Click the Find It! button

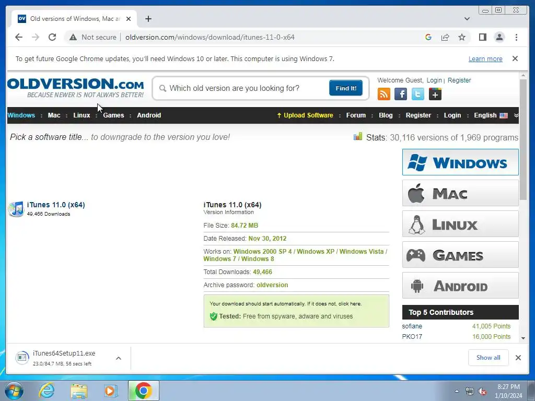[x=346, y=88]
